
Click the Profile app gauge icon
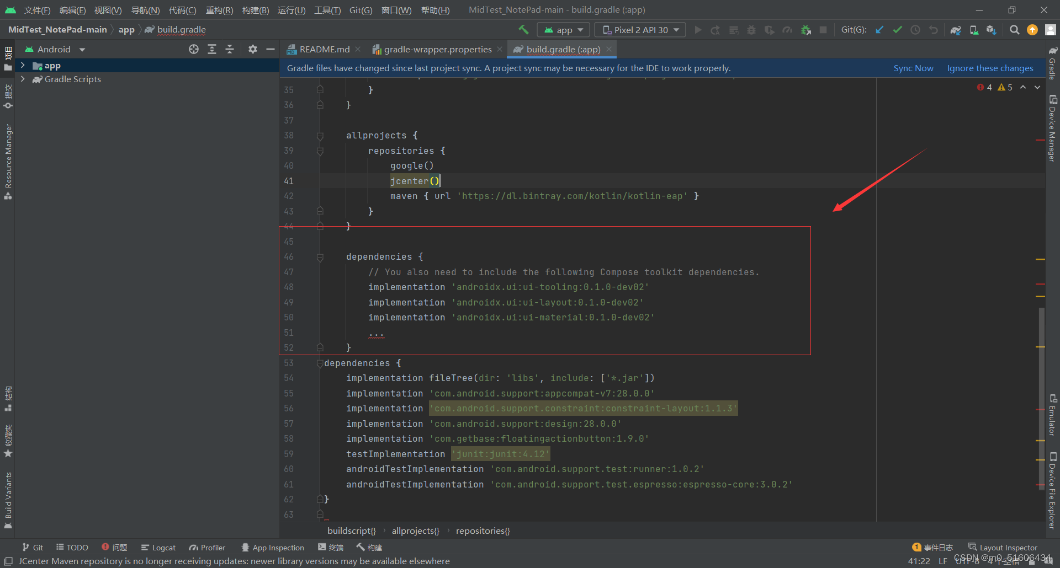point(788,30)
